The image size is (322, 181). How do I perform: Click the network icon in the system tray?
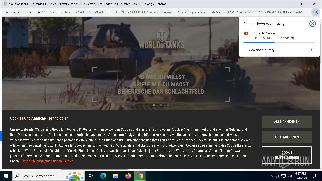[x=284, y=176]
